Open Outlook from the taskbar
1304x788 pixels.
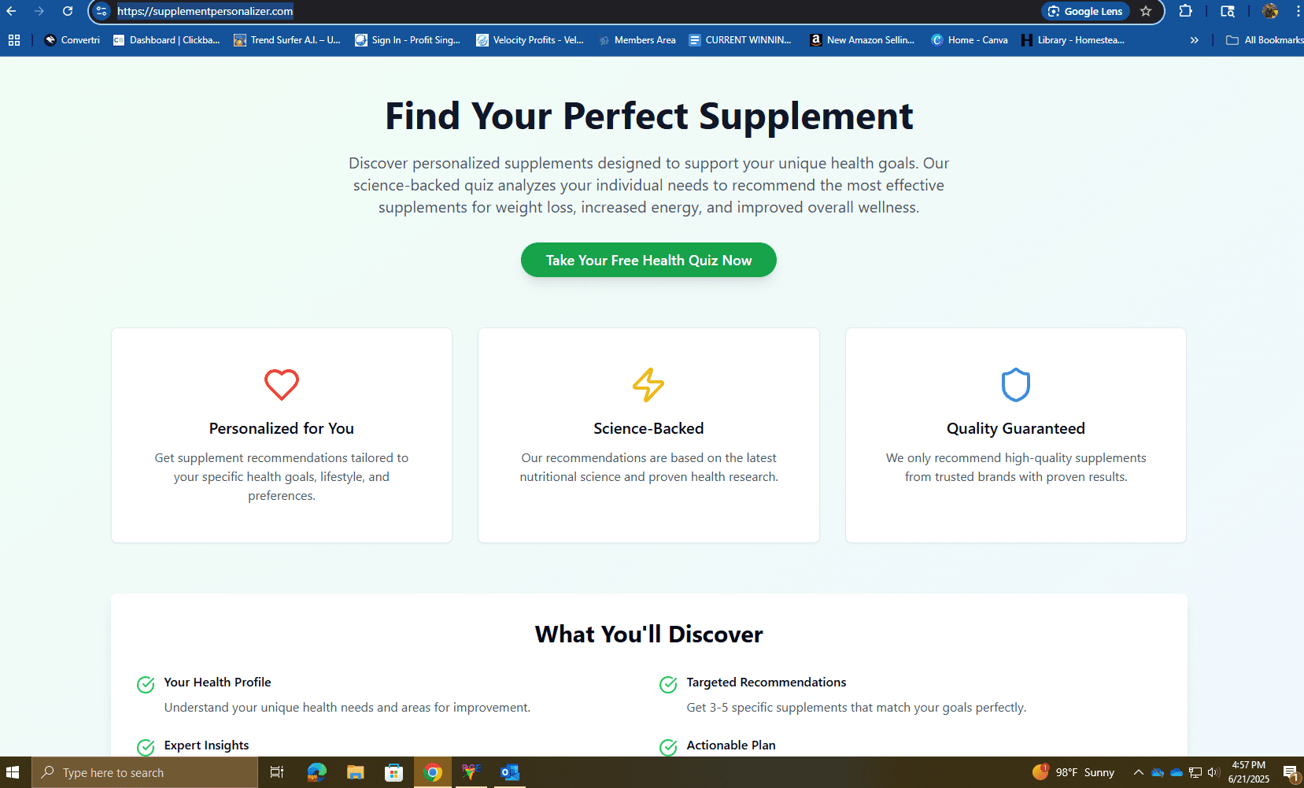509,772
